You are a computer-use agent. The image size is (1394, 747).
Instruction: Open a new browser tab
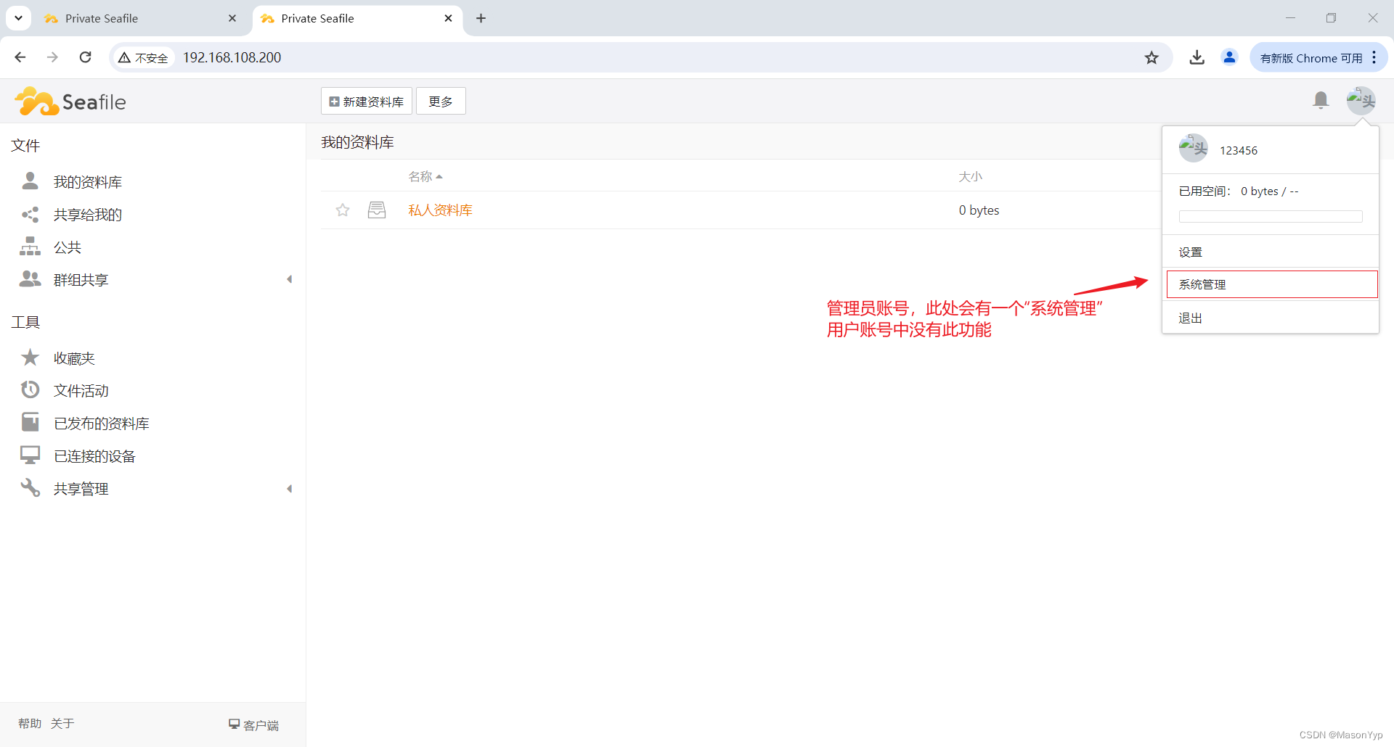[481, 19]
